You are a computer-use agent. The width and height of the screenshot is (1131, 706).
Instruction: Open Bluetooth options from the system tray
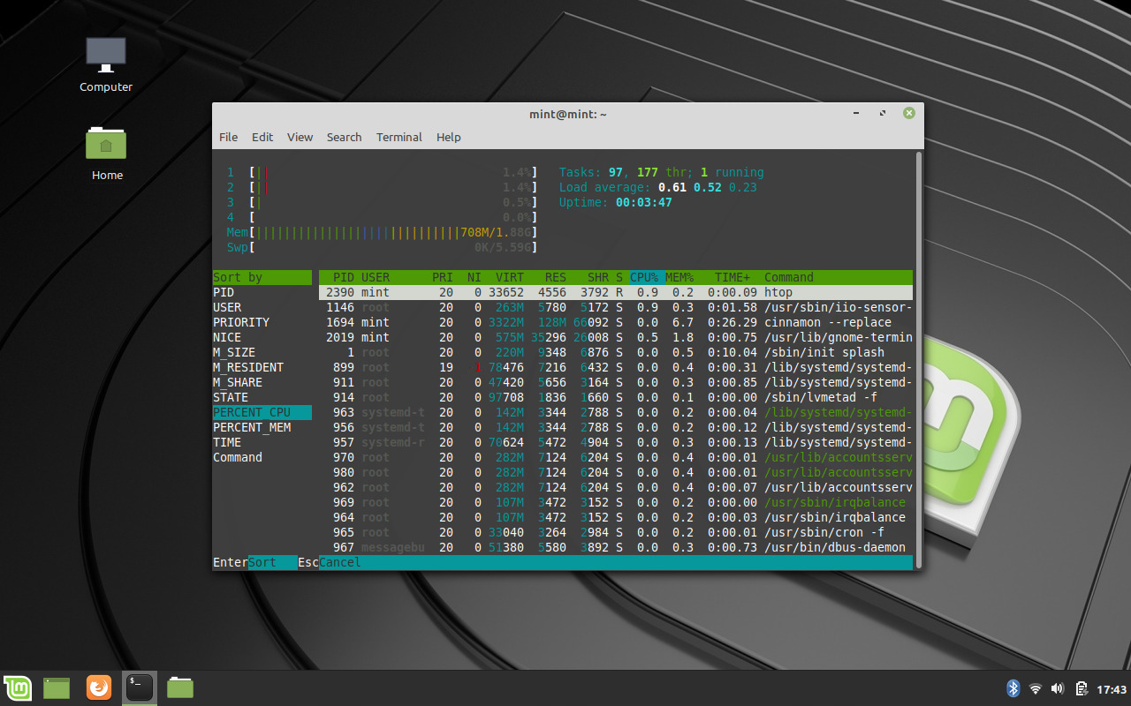click(x=1014, y=687)
